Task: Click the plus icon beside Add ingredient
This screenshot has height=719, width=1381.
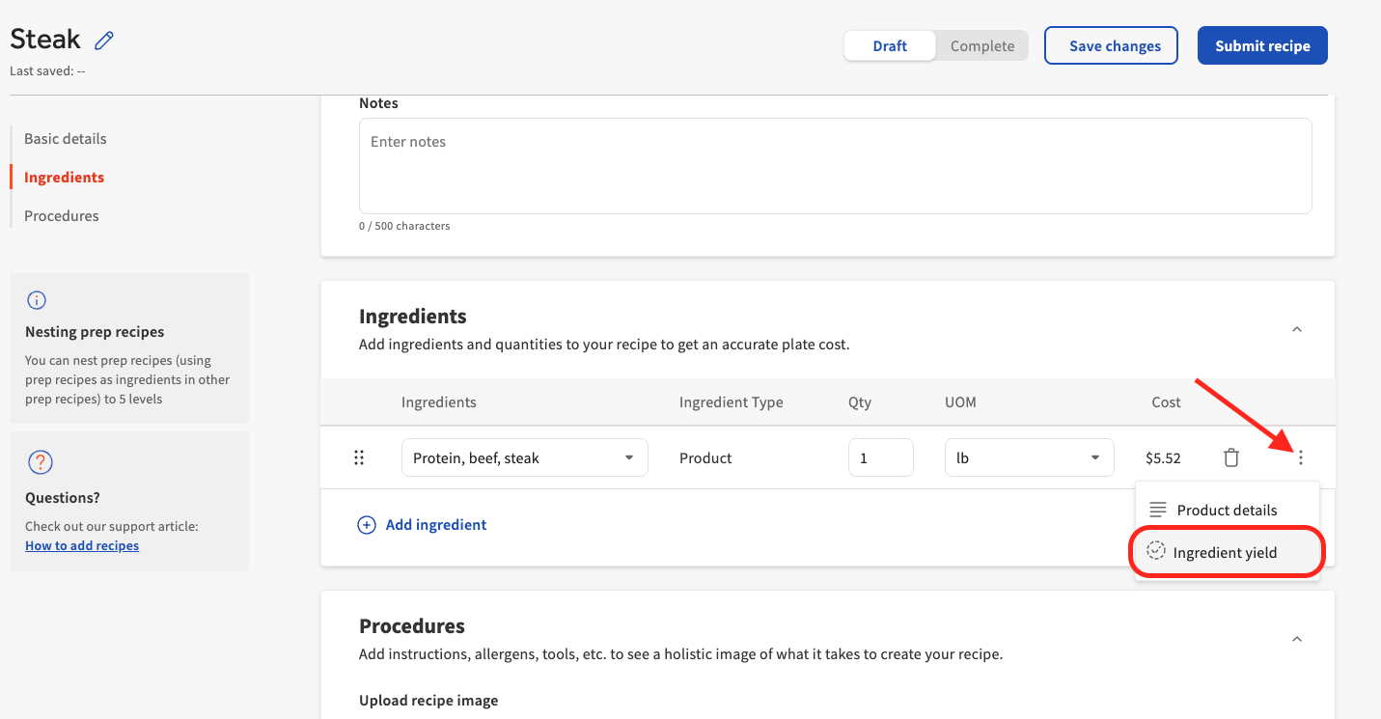Action: click(367, 524)
